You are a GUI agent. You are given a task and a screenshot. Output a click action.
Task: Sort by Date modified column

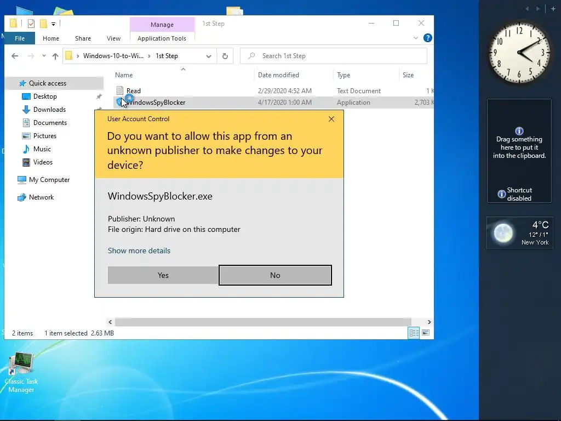[278, 75]
